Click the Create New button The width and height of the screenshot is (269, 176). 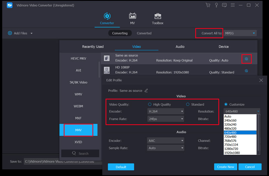pyautogui.click(x=226, y=167)
